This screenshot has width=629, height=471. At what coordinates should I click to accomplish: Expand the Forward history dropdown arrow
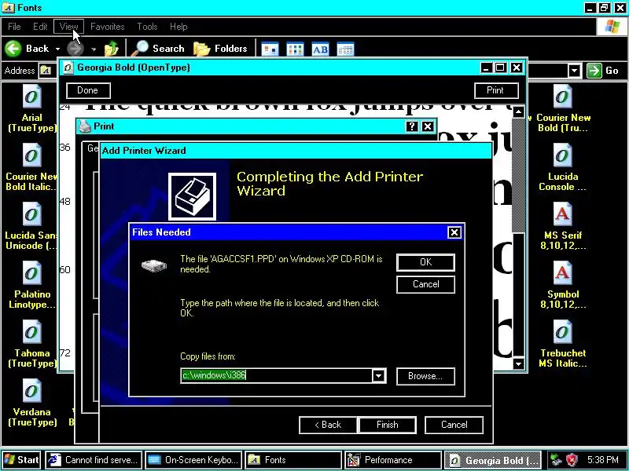coord(94,49)
